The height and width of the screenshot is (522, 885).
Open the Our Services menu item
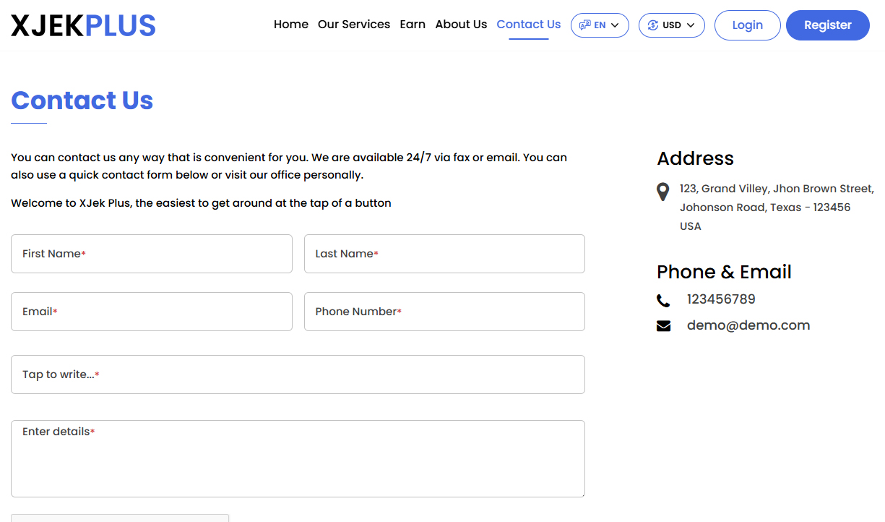pos(353,24)
